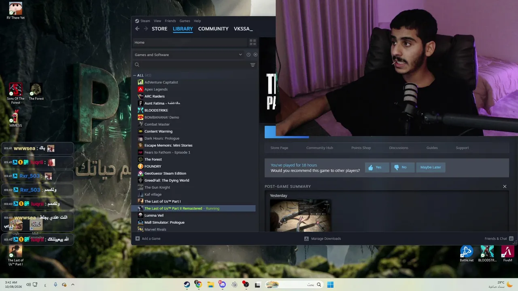Open File Explorer from the taskbar

pos(210,285)
